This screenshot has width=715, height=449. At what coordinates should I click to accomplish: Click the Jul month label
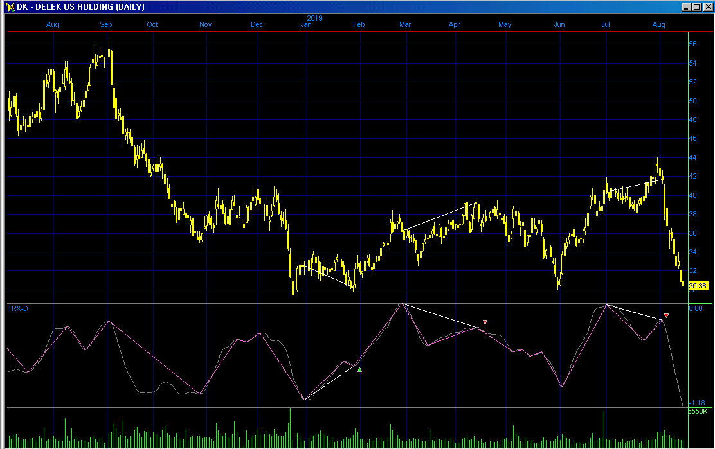point(606,24)
